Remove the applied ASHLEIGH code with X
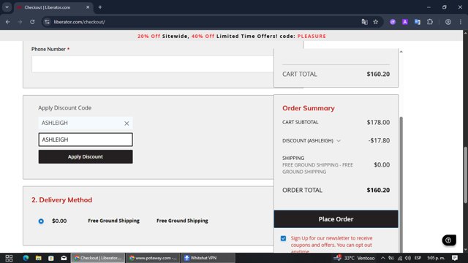Viewport: 468px width, 263px height. [x=127, y=123]
